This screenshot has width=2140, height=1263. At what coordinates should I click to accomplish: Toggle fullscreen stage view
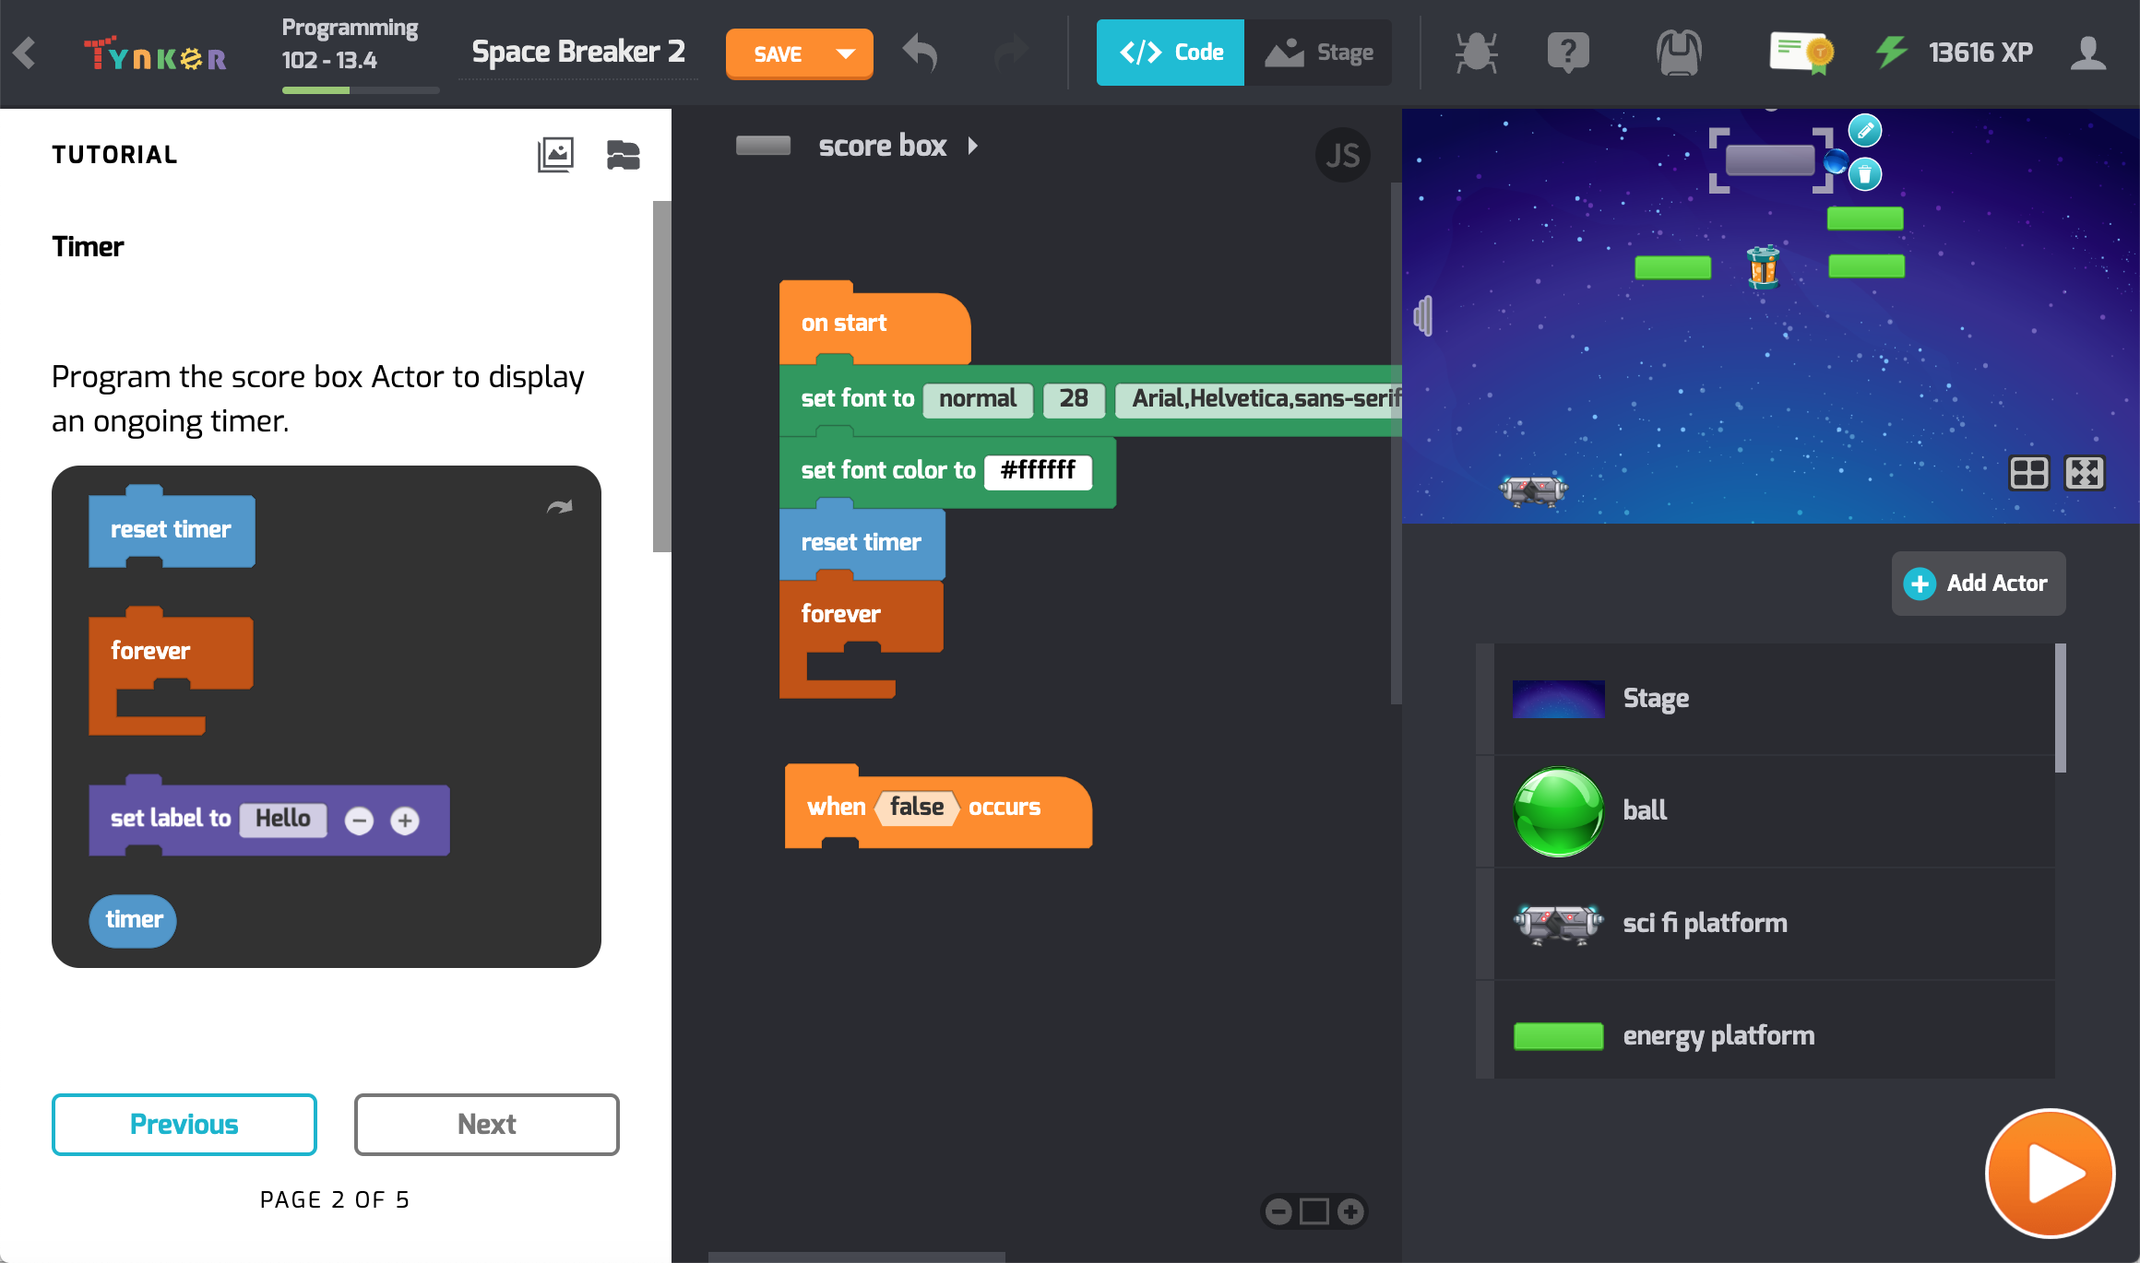(2085, 473)
